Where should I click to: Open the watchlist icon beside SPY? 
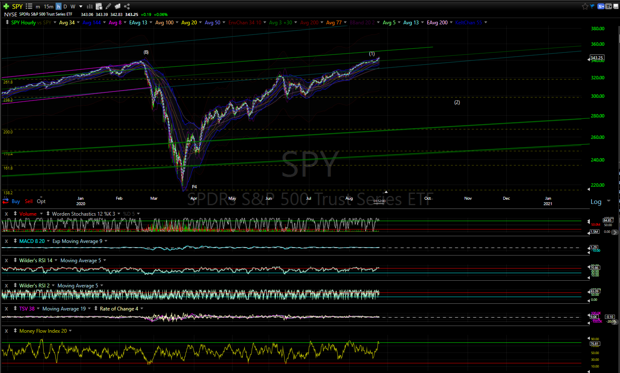tap(29, 6)
